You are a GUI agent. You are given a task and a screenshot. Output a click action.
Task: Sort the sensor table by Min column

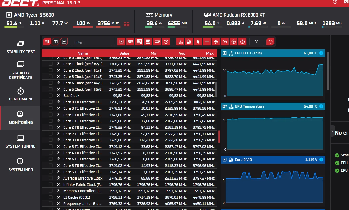click(154, 53)
